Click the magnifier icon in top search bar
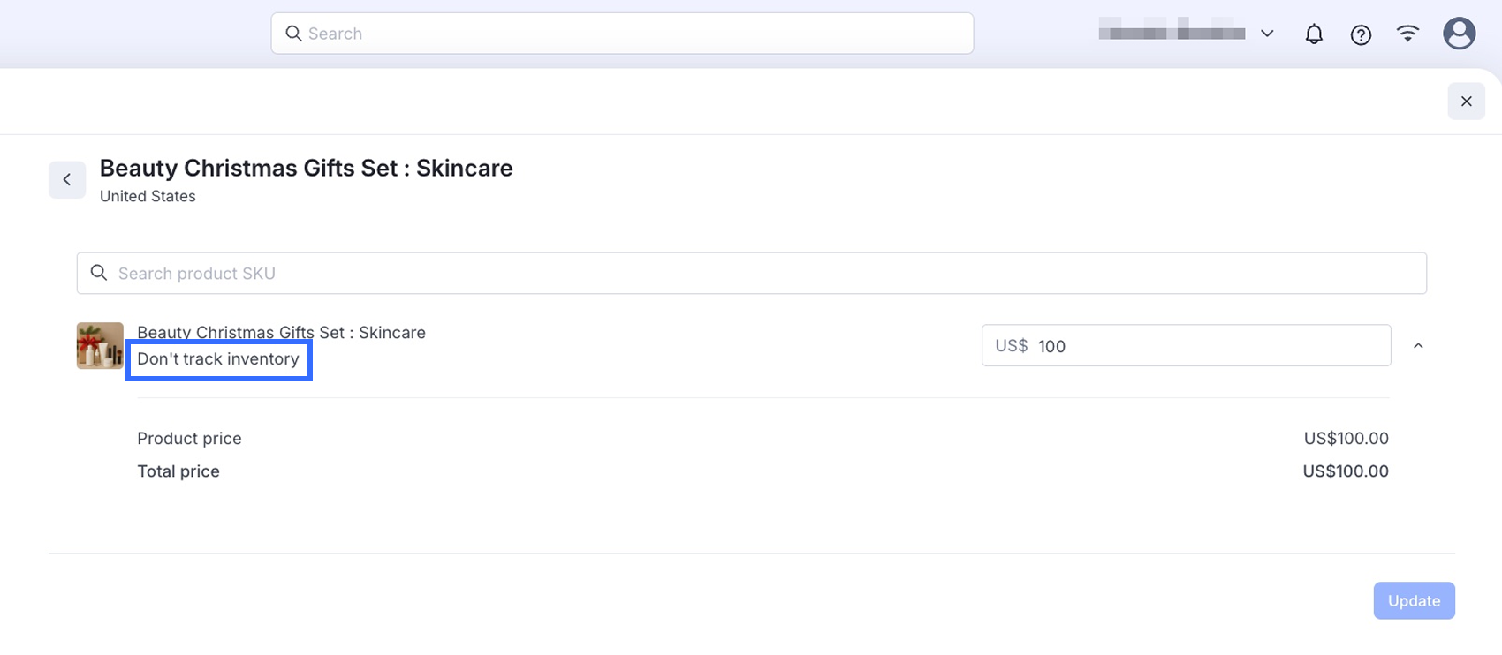The width and height of the screenshot is (1502, 655). tap(293, 34)
